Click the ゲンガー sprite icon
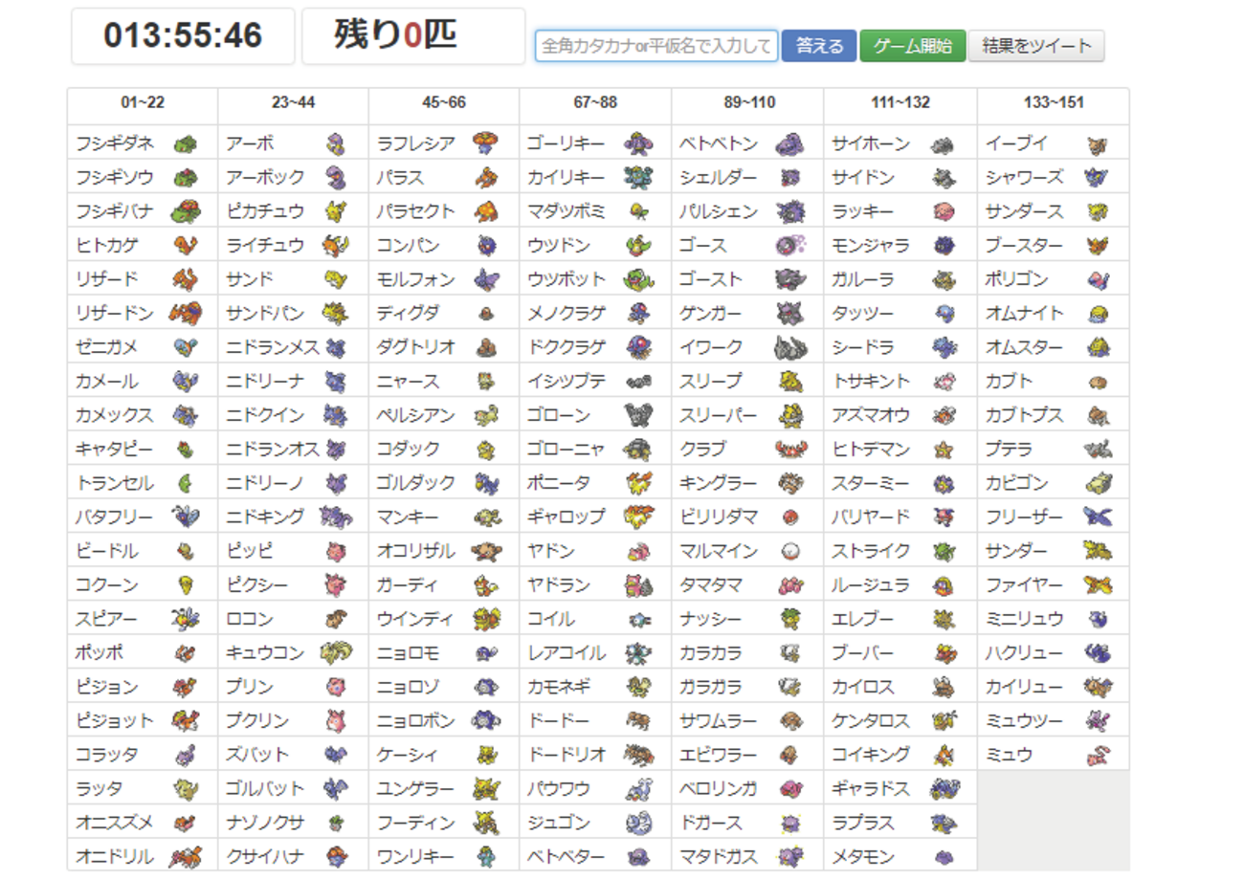 pyautogui.click(x=790, y=313)
